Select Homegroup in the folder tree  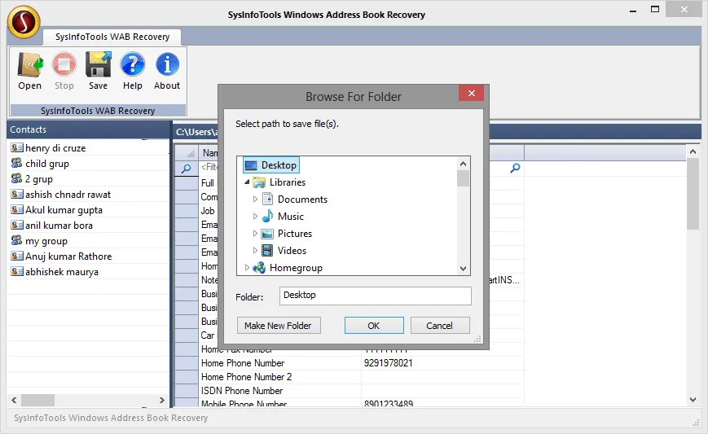tap(296, 268)
